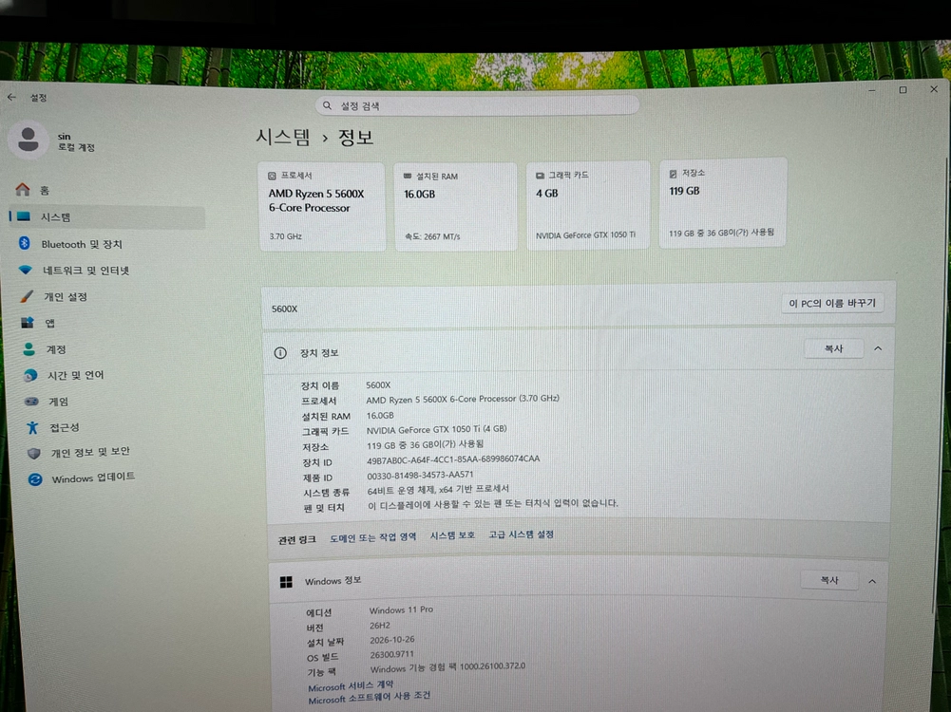This screenshot has width=951, height=712.
Task: Click the Windows logo beside Windows 정보
Action: [x=286, y=582]
